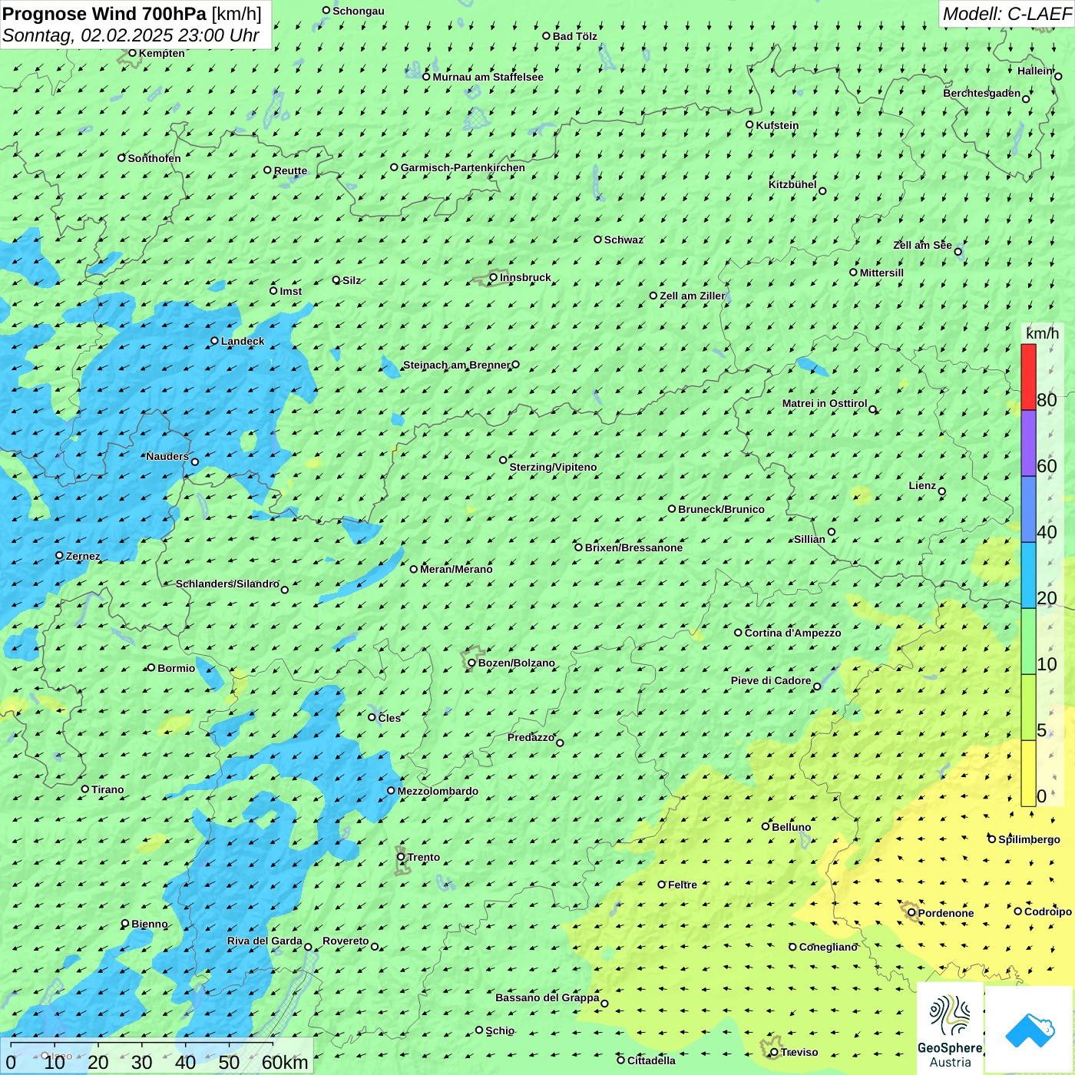Image resolution: width=1075 pixels, height=1075 pixels.
Task: Click the date 'Sonntag, 02.02.2025 23:00 Uhr'
Action: tap(131, 35)
